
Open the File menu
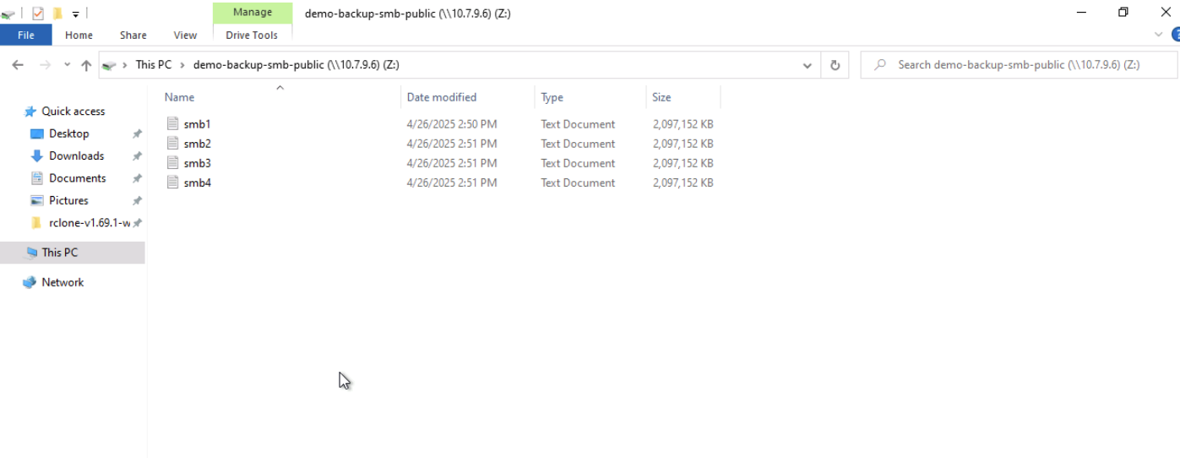(x=26, y=35)
